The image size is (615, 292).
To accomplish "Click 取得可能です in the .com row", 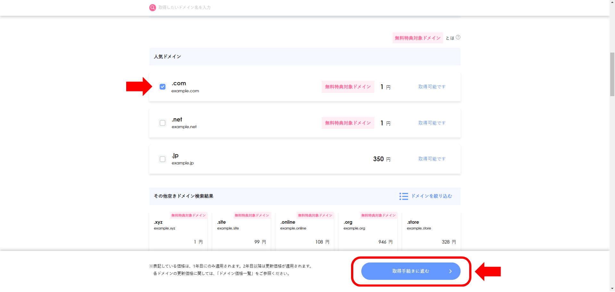I will click(432, 87).
